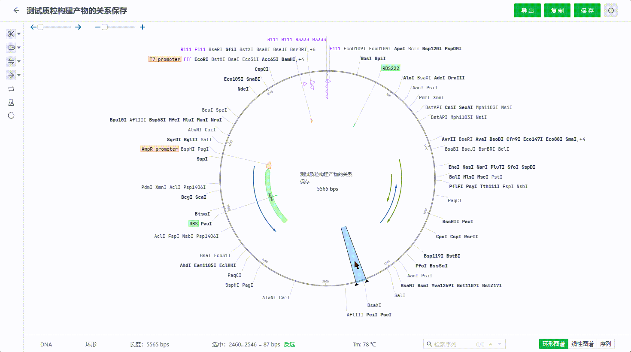Viewport: 631px width, 352px height.
Task: Open the tag tool dropdown arrow
Action: (x=19, y=48)
